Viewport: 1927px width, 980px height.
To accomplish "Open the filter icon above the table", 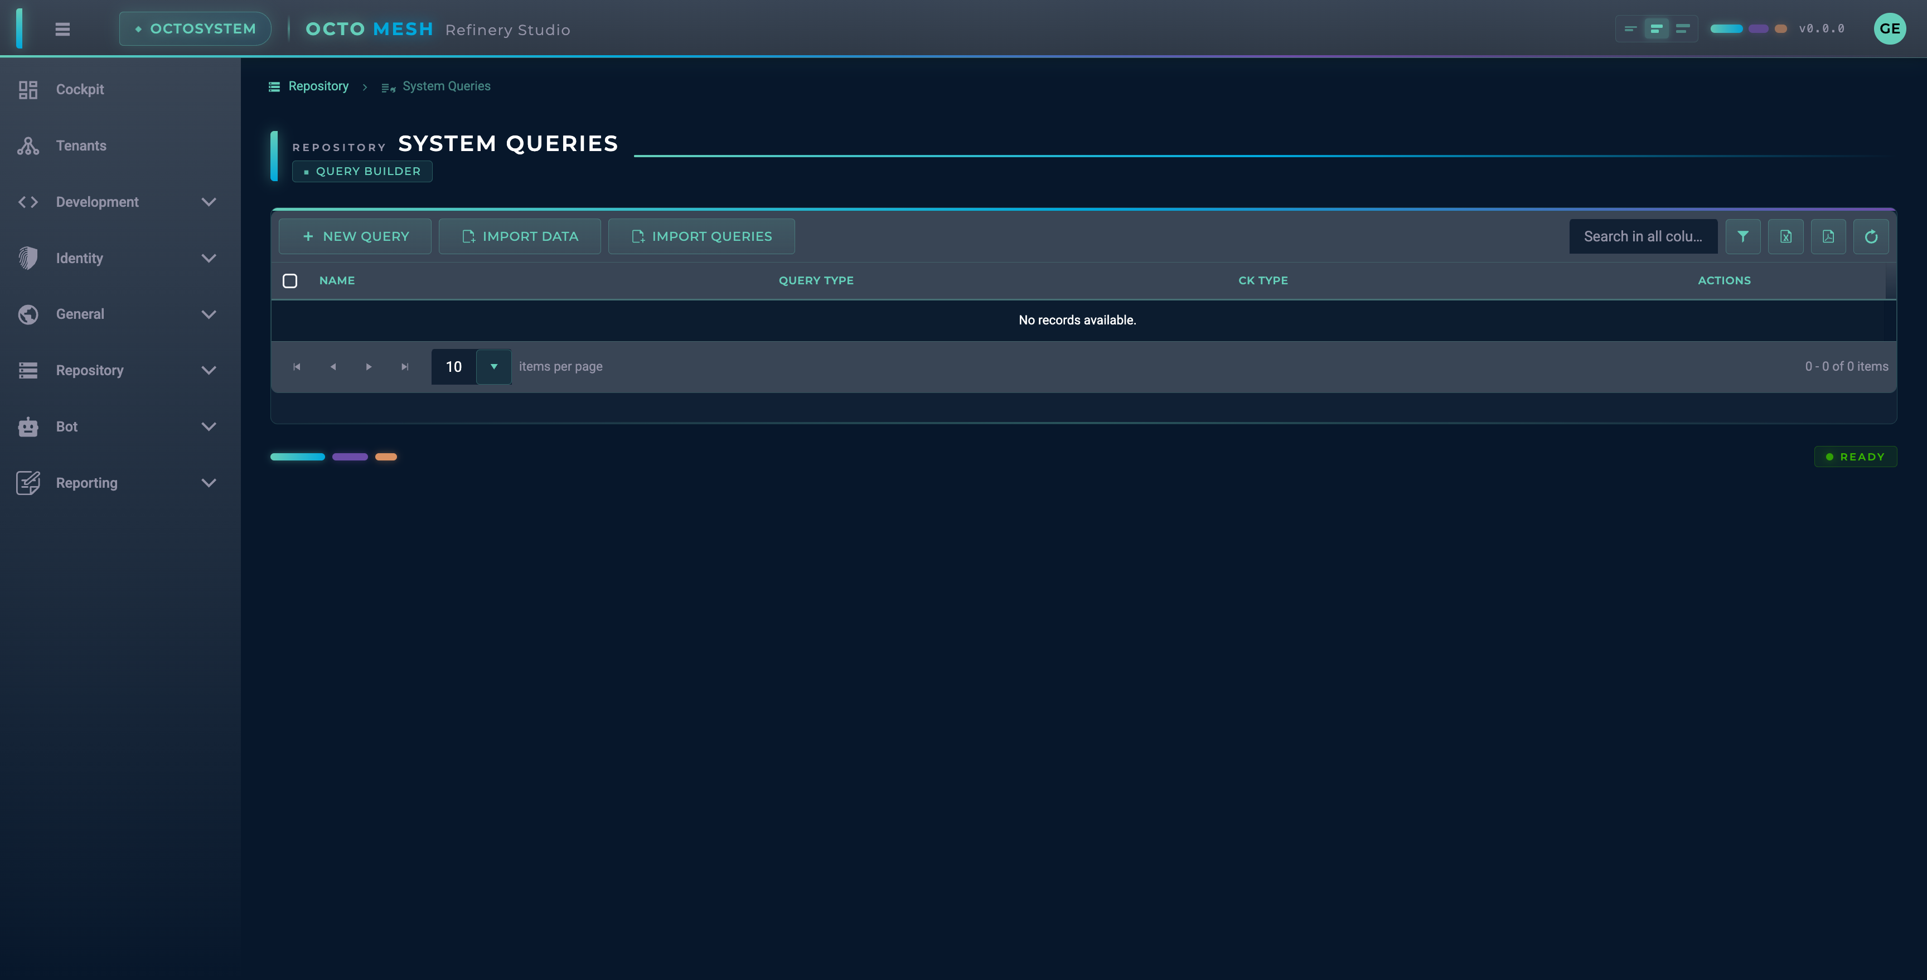I will pos(1743,236).
